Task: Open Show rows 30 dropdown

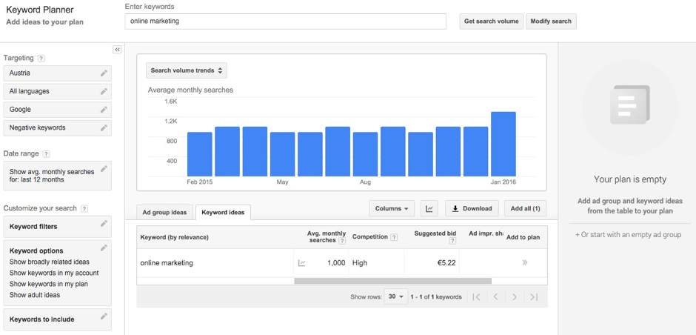Action: coord(396,296)
